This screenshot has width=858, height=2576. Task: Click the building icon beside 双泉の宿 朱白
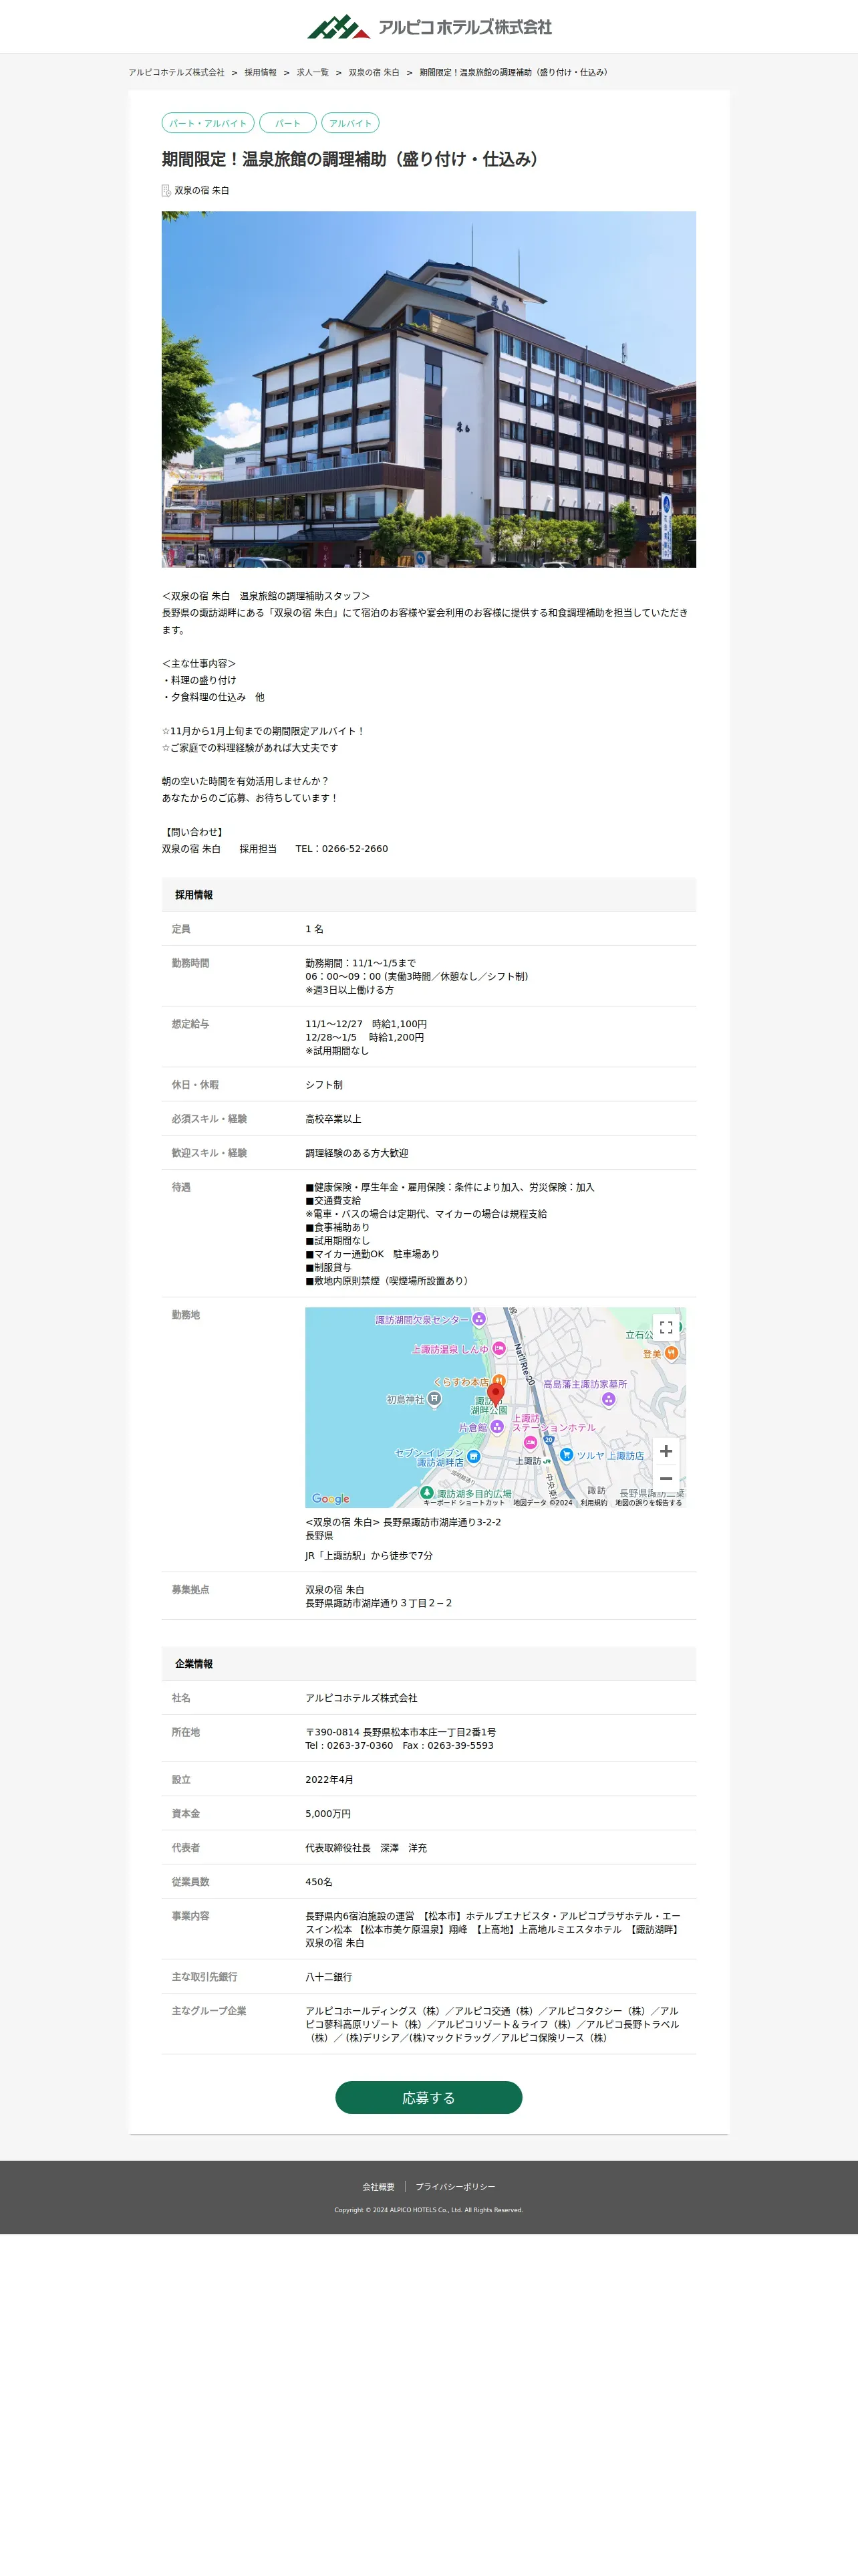(x=167, y=190)
